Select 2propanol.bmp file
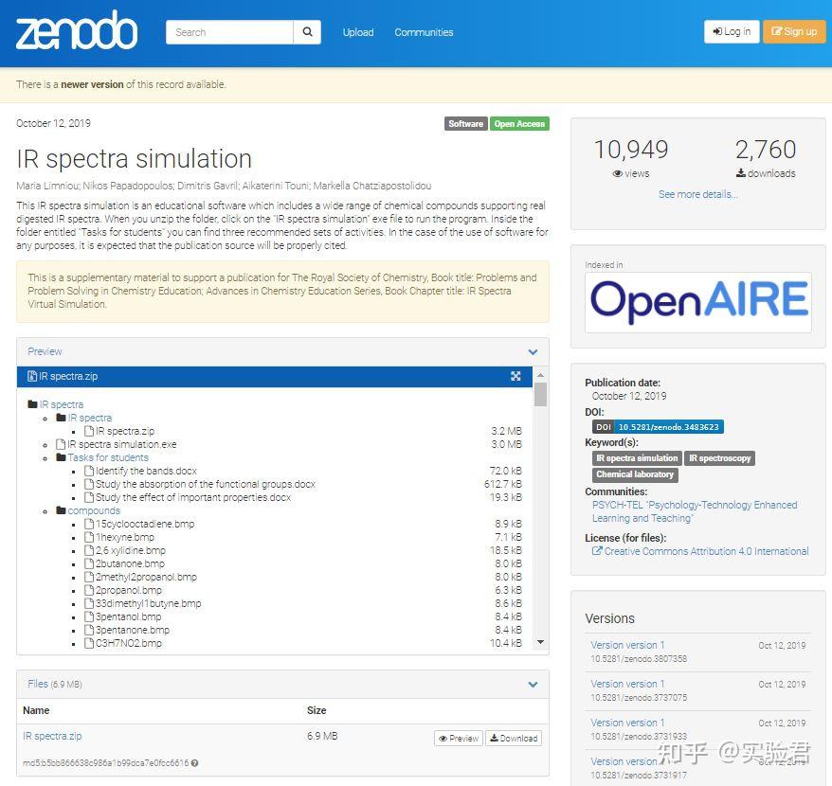This screenshot has width=832, height=786. tap(129, 590)
